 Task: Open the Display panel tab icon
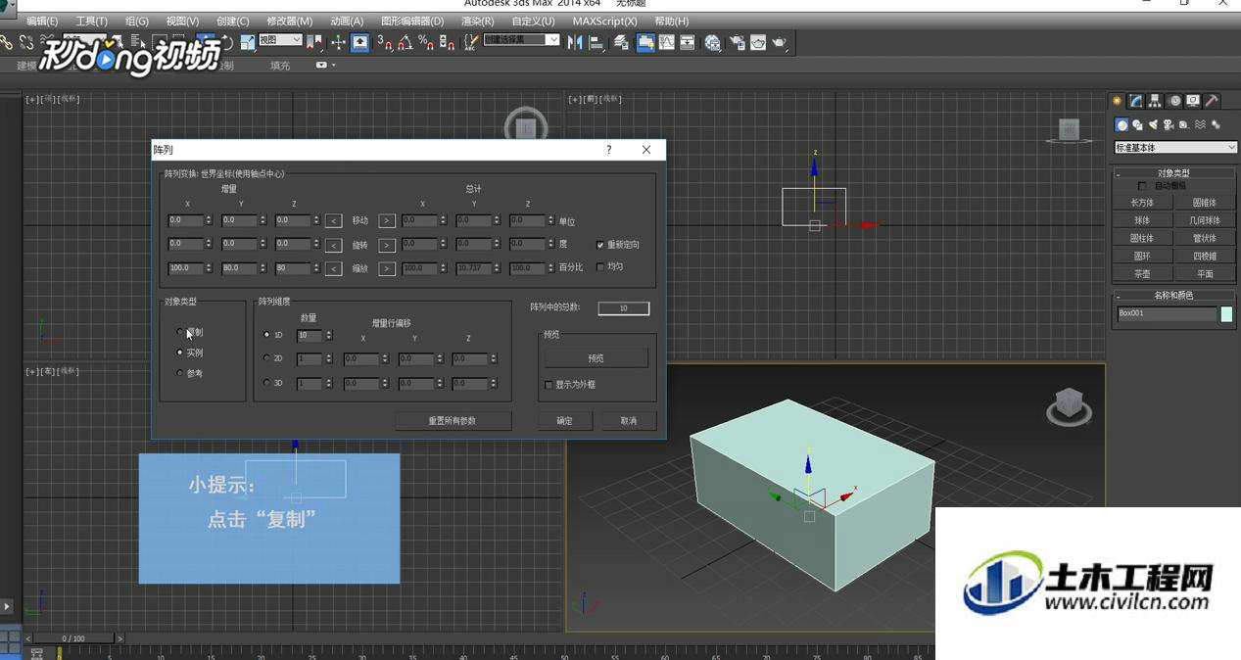click(1192, 101)
